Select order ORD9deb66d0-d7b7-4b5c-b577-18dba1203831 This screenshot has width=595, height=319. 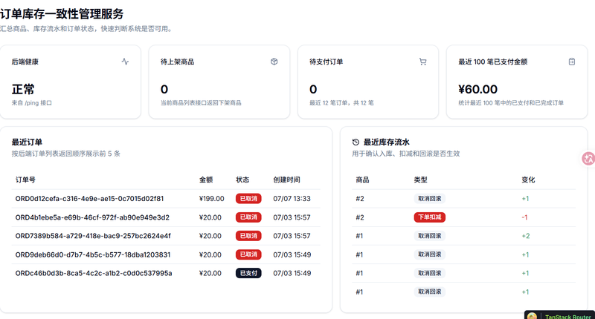(x=93, y=254)
